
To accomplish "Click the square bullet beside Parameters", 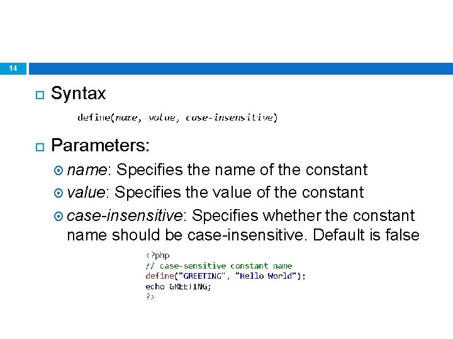I will [40, 147].
